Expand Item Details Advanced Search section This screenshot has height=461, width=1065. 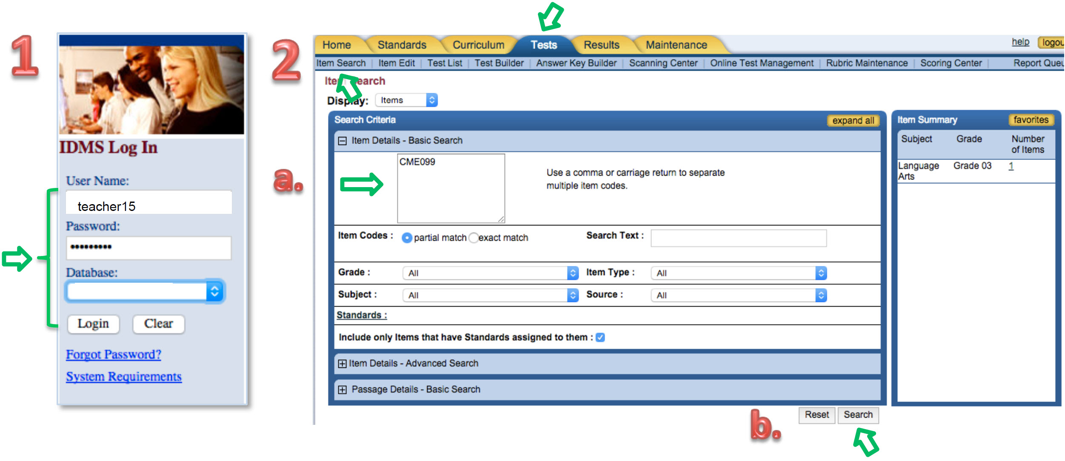343,364
